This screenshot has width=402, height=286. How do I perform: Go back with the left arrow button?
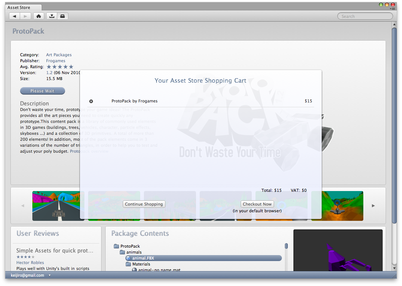click(15, 16)
